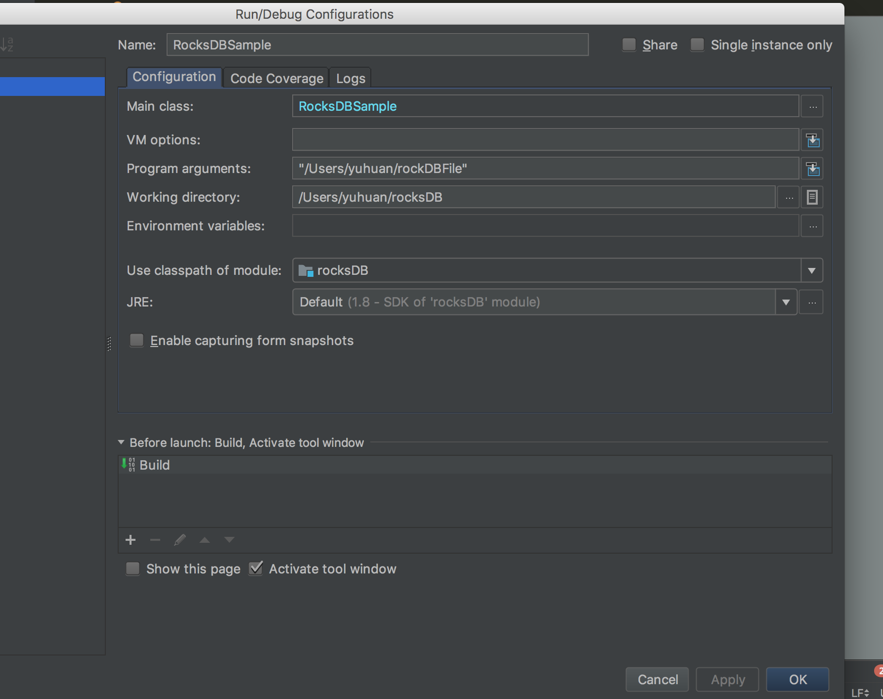The image size is (883, 699).
Task: Open the Logs tab
Action: 351,78
